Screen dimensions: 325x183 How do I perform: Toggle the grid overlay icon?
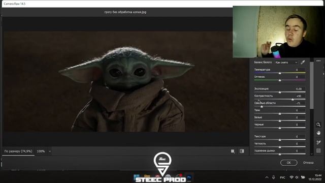tap(318, 150)
